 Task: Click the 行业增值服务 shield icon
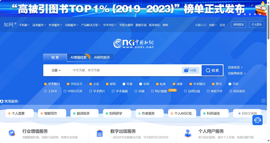[12, 133]
